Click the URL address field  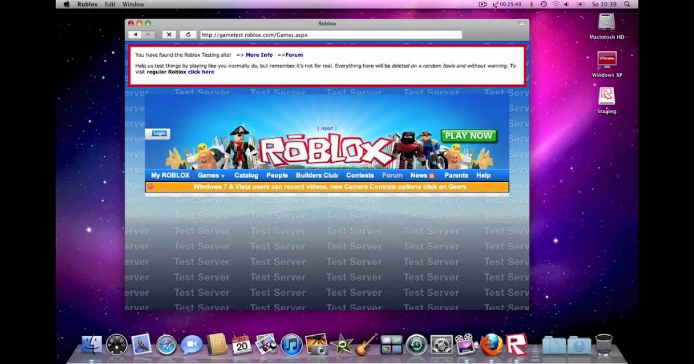point(331,35)
